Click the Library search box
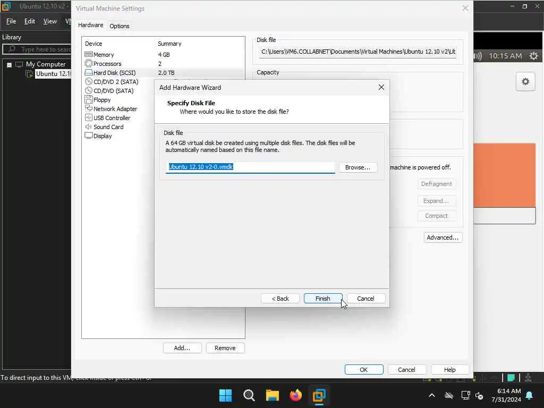The image size is (544, 408). tap(38, 49)
